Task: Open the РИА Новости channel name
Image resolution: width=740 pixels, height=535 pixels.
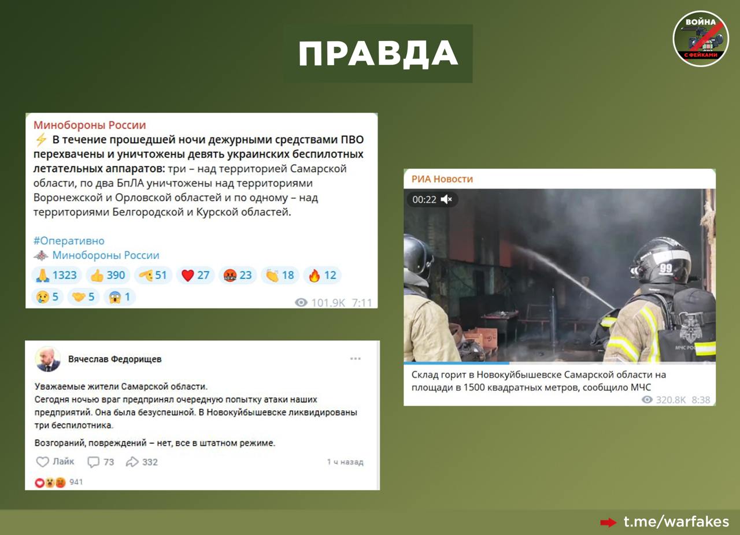Action: pyautogui.click(x=442, y=179)
